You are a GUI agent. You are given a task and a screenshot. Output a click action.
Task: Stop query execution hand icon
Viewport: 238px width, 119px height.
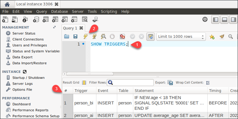tap(112, 36)
